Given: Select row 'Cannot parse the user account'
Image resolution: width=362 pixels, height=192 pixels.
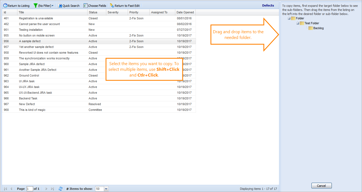Looking at the screenshot, I should [x=99, y=24].
